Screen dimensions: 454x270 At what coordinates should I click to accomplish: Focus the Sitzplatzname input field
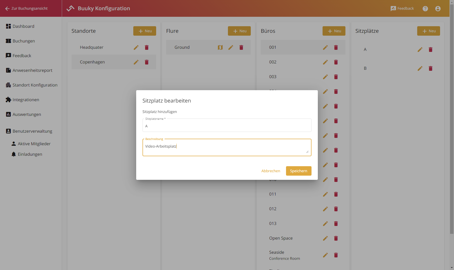(x=227, y=125)
